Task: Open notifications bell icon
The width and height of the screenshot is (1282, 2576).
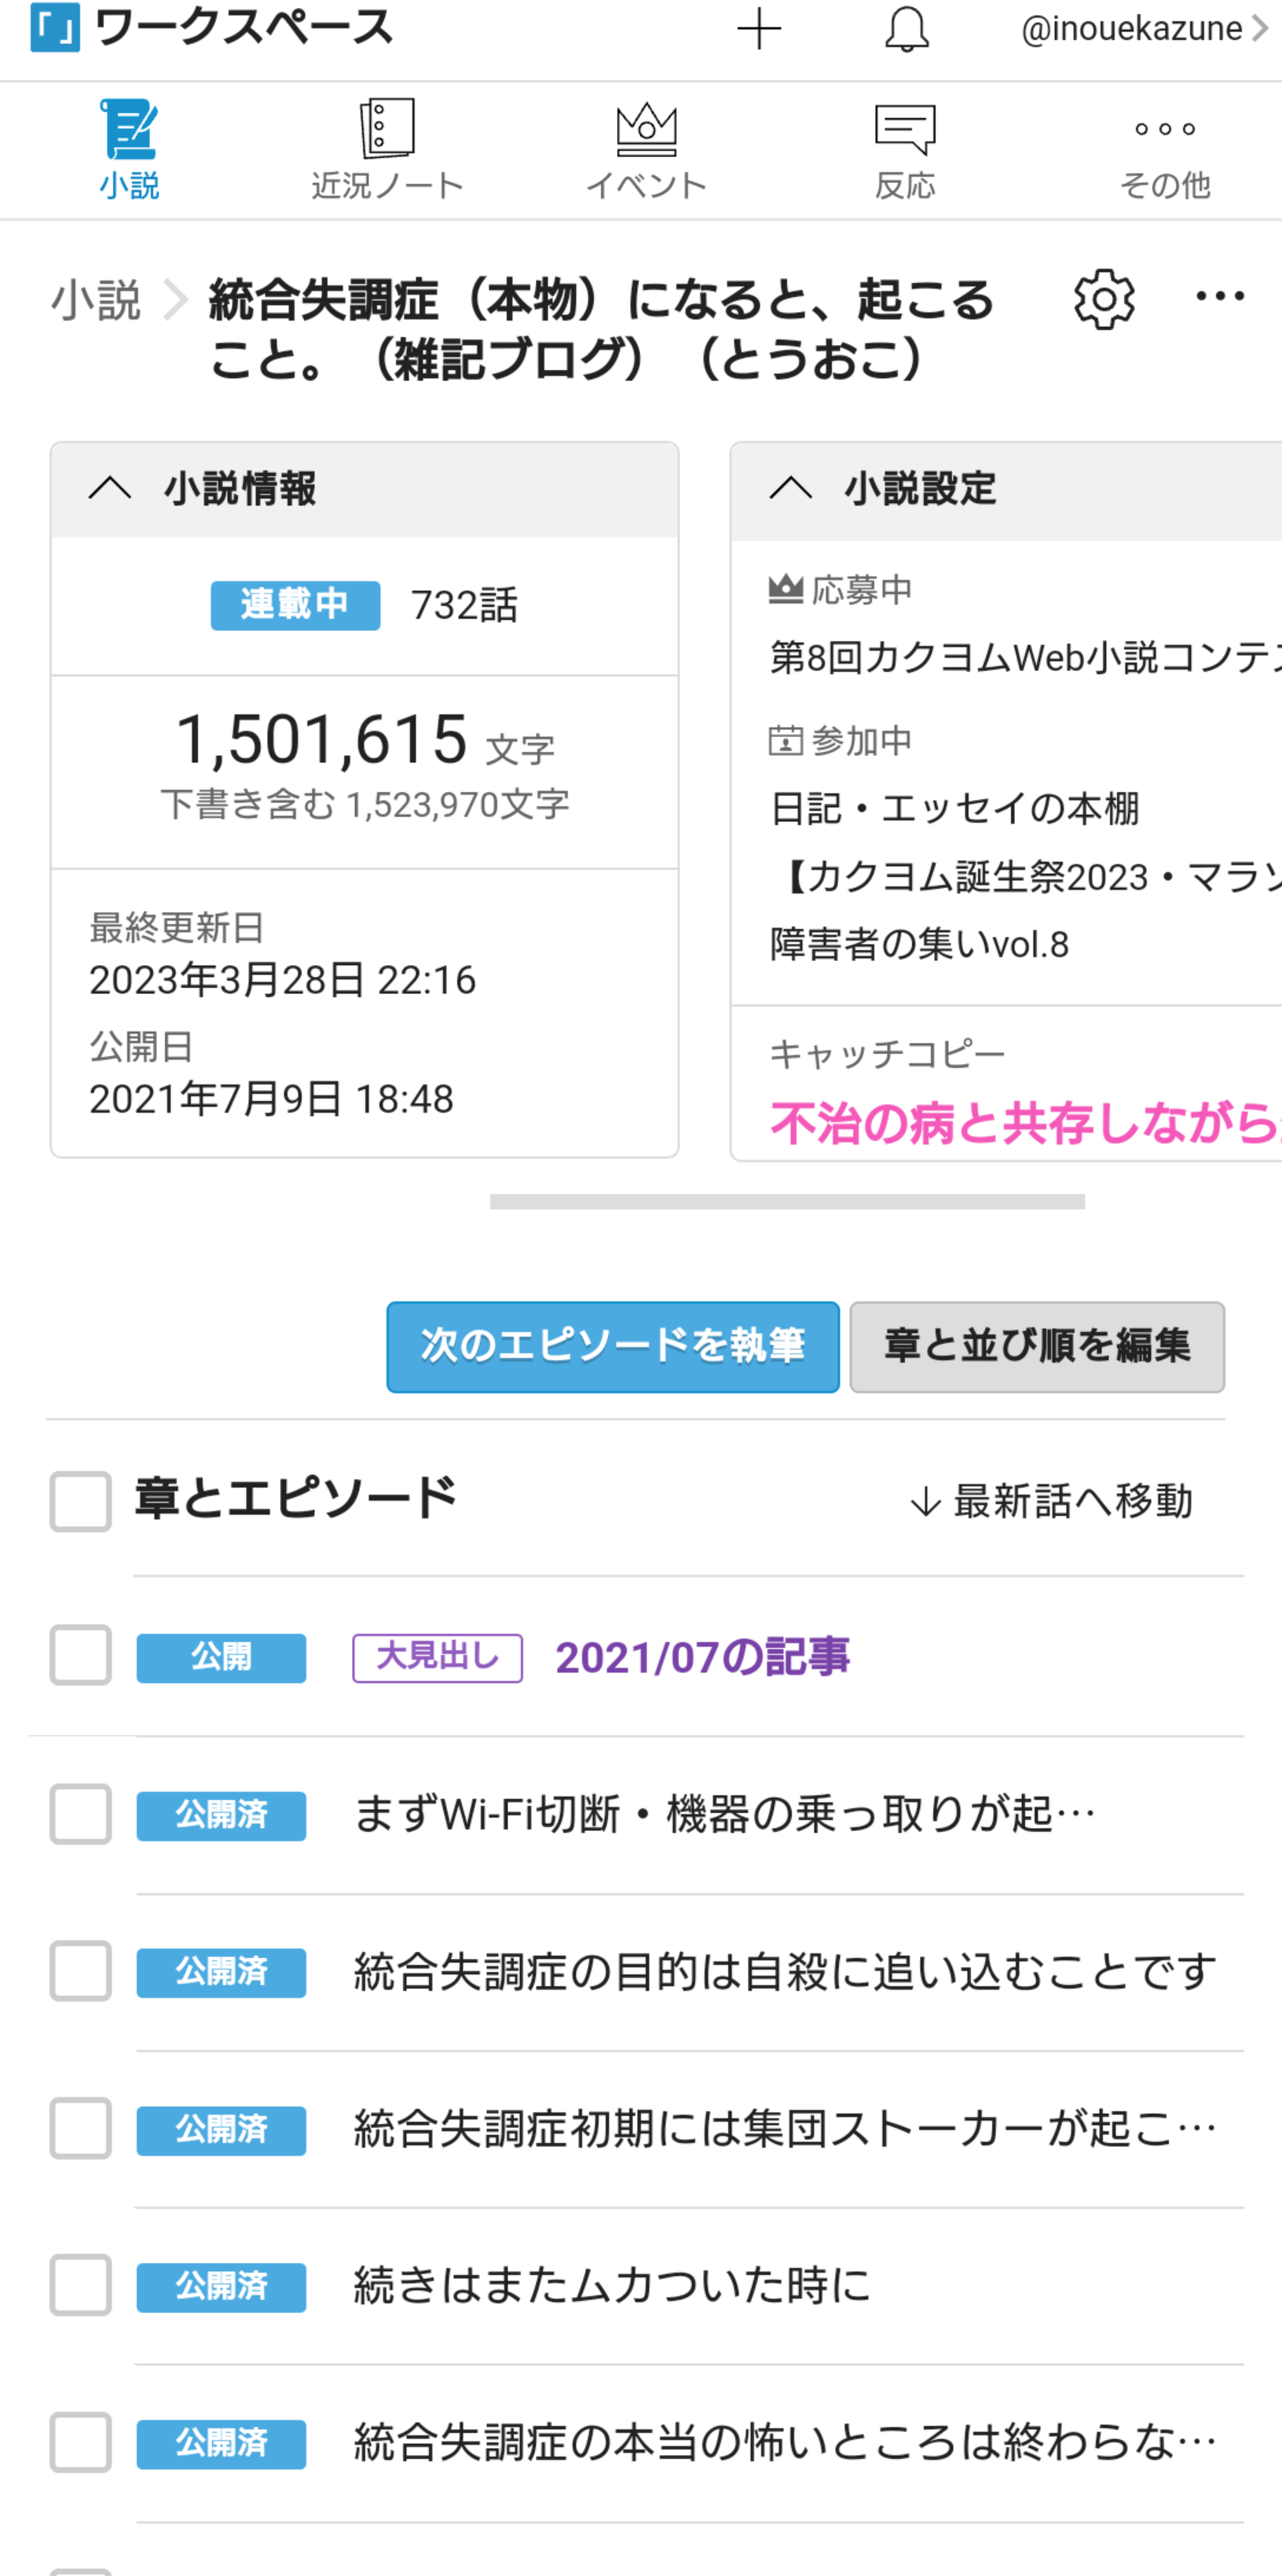Action: pos(906,29)
